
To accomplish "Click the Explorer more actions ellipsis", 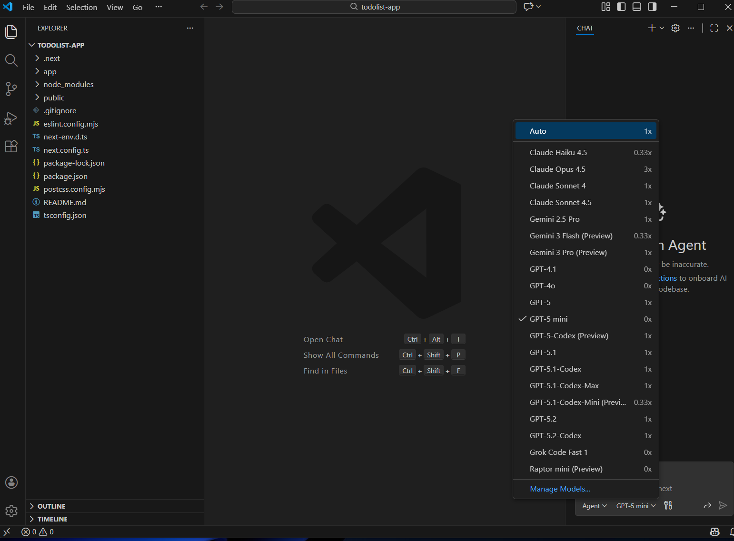I will point(190,28).
